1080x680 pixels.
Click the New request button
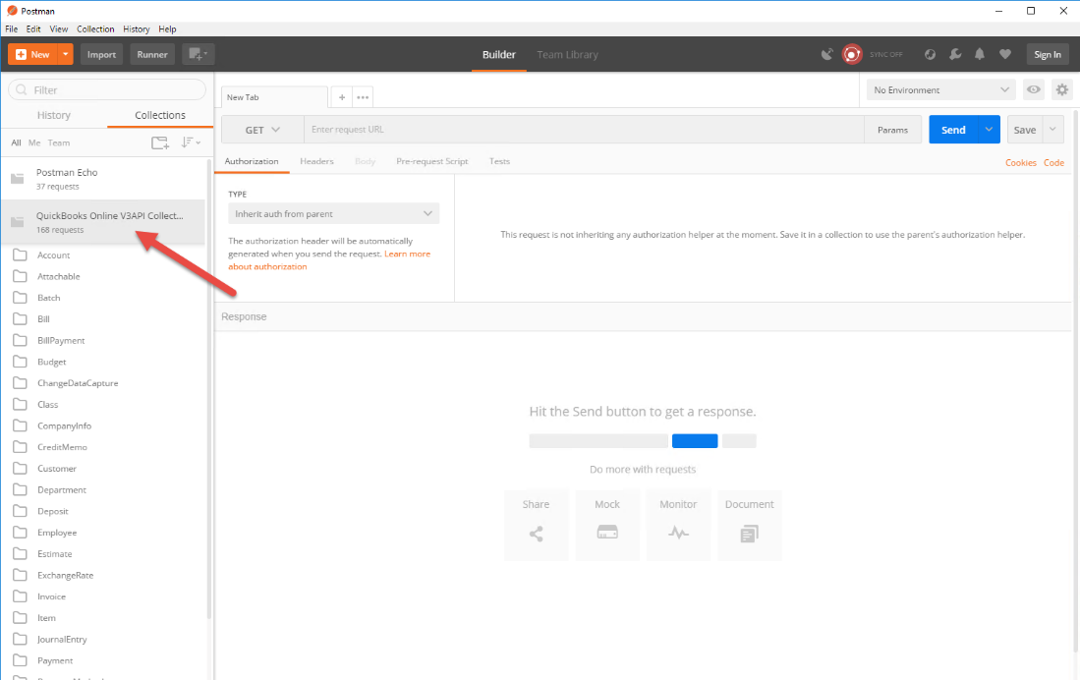[x=32, y=54]
